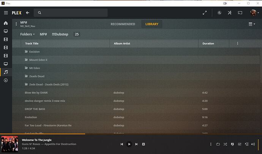262x154 pixels.
Task: Click the MP# breadcrumb
Action: [43, 34]
